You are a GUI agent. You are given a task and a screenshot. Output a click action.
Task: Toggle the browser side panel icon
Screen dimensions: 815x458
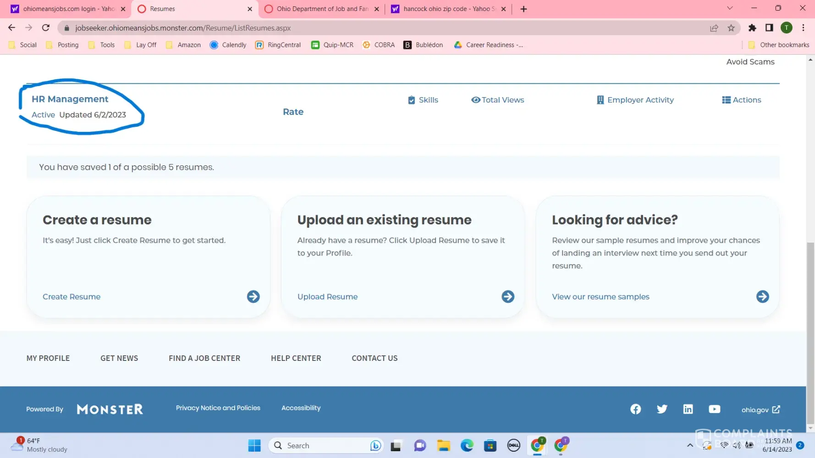(769, 28)
